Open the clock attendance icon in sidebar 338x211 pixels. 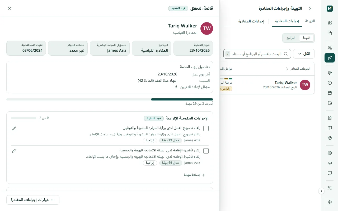[x=330, y=83]
